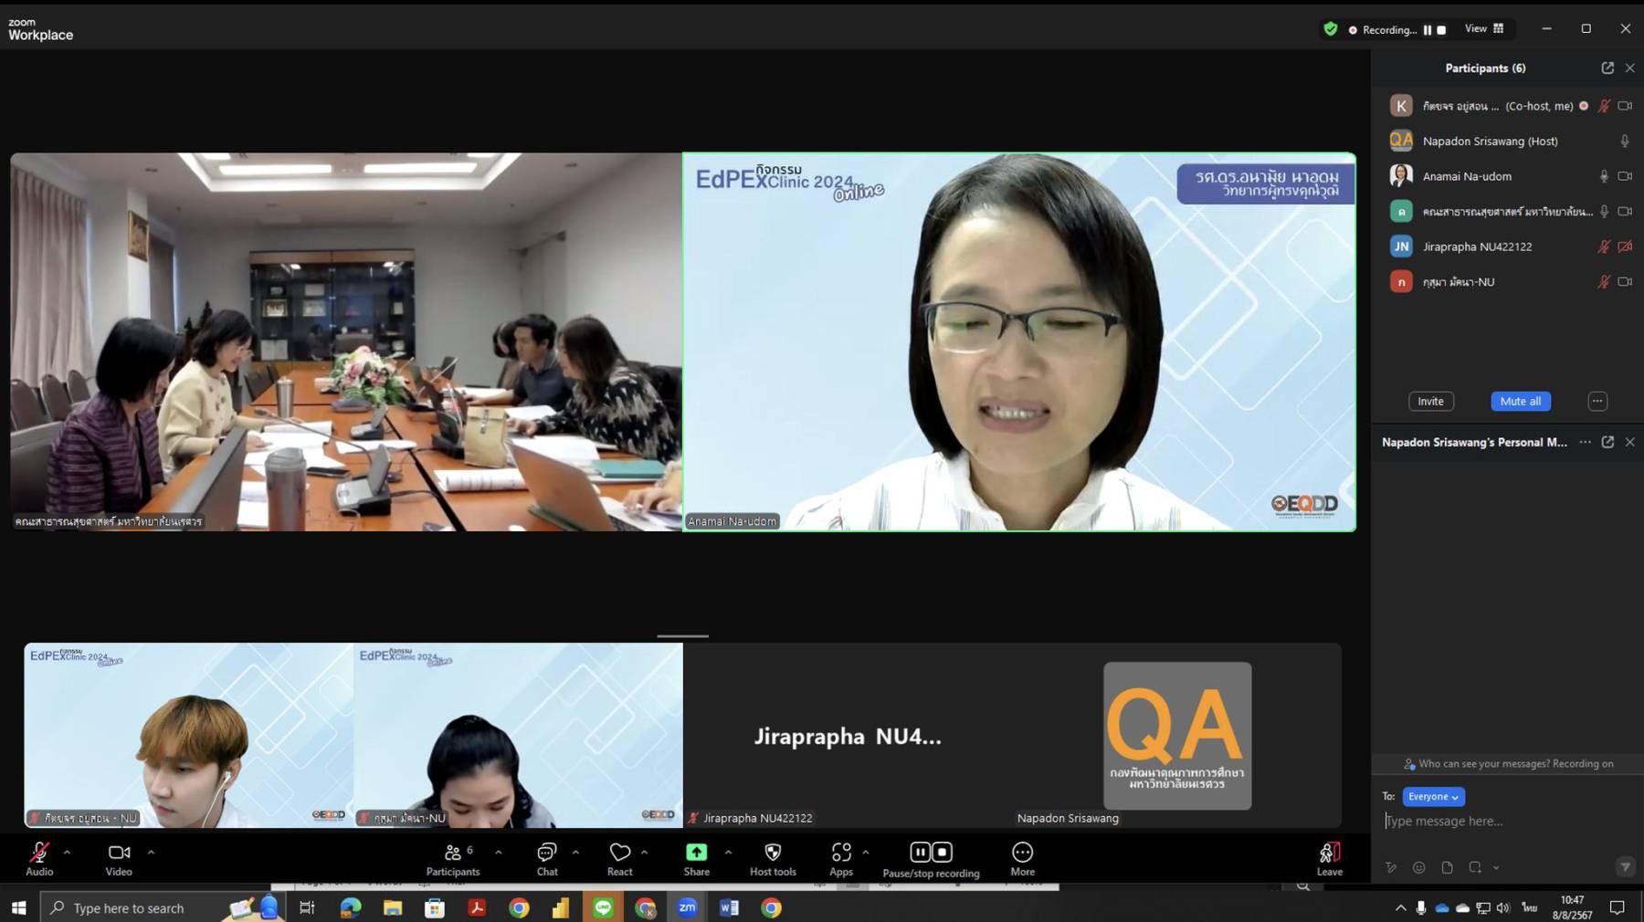Close the chat panel
1644x922 pixels.
click(1629, 442)
